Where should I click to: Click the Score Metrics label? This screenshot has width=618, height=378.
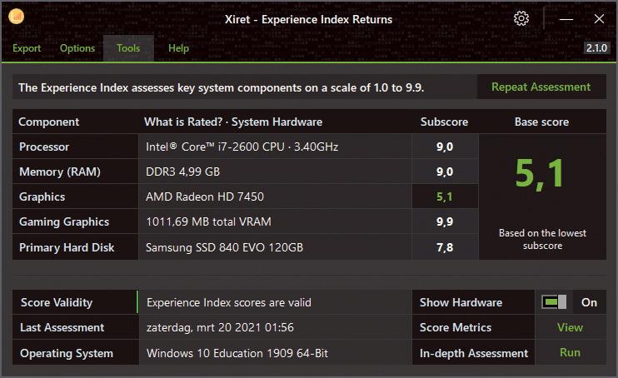point(456,327)
